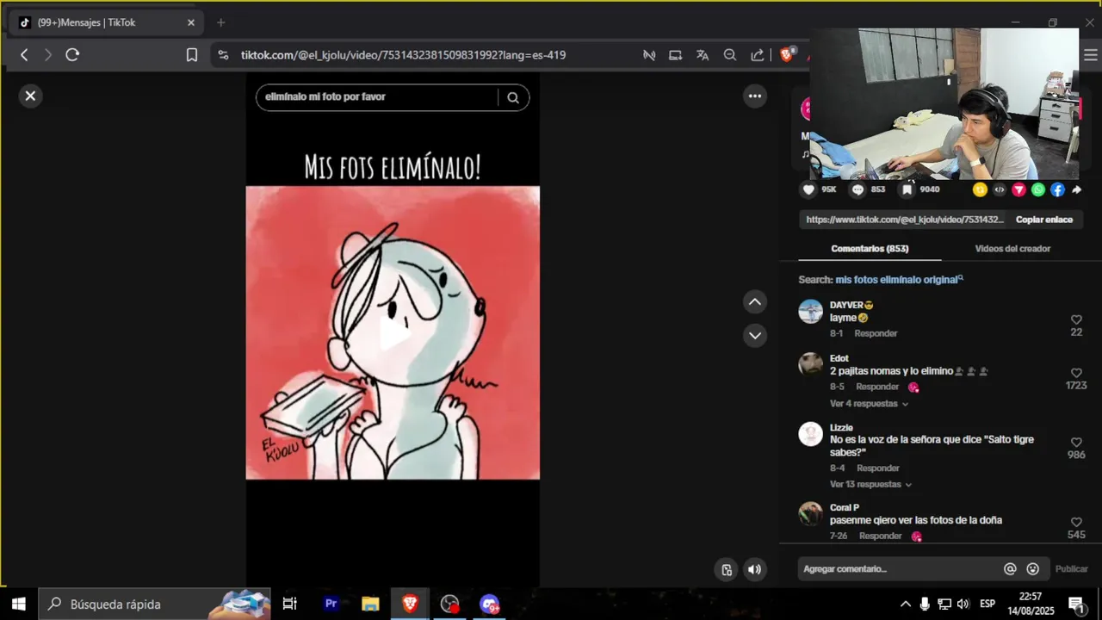Image resolution: width=1102 pixels, height=620 pixels.
Task: Repost the video with yellow repost icon
Action: click(980, 189)
